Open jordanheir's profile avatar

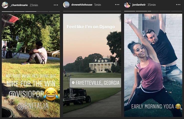[127, 5]
